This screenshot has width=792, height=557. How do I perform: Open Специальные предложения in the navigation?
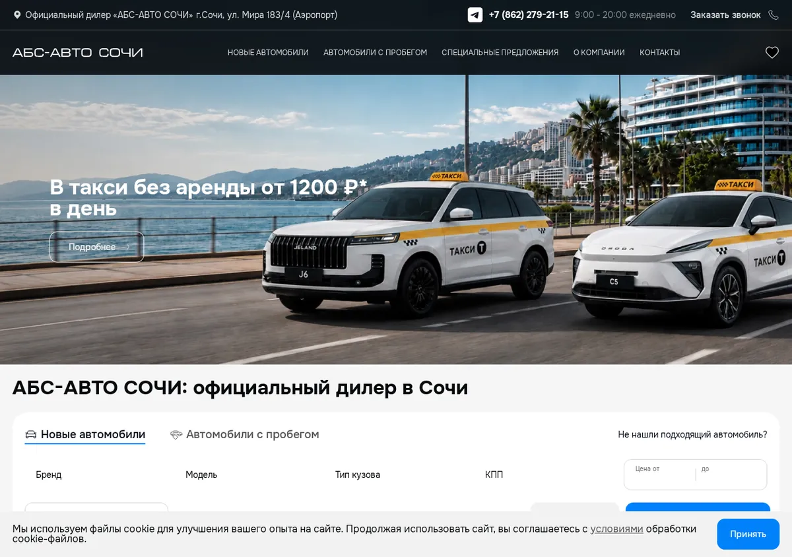pyautogui.click(x=500, y=53)
